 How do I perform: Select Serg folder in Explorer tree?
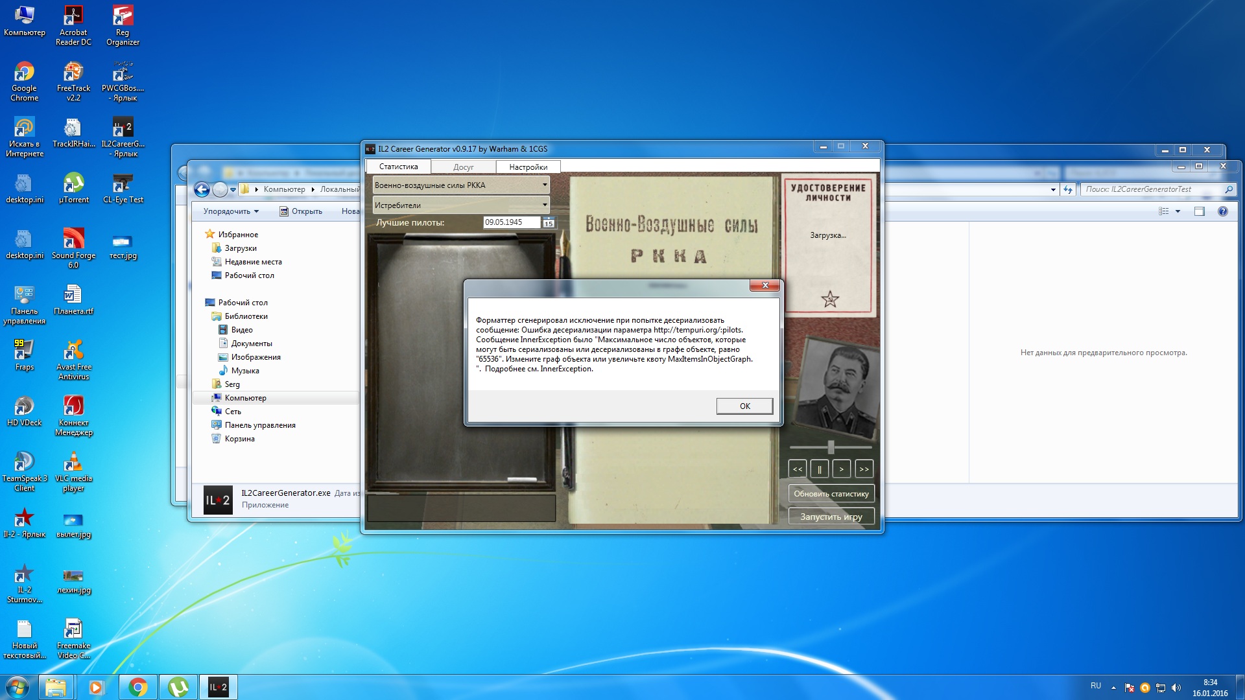[226, 384]
